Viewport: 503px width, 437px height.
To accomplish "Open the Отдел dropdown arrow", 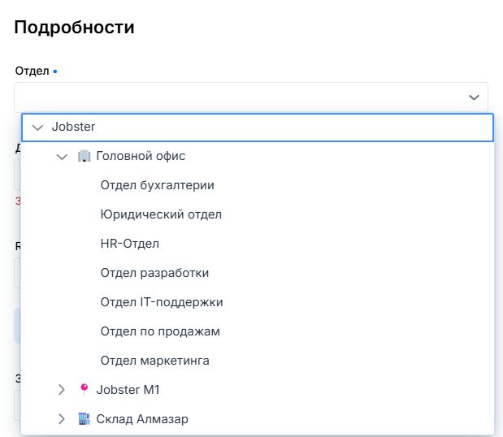I will [x=474, y=97].
